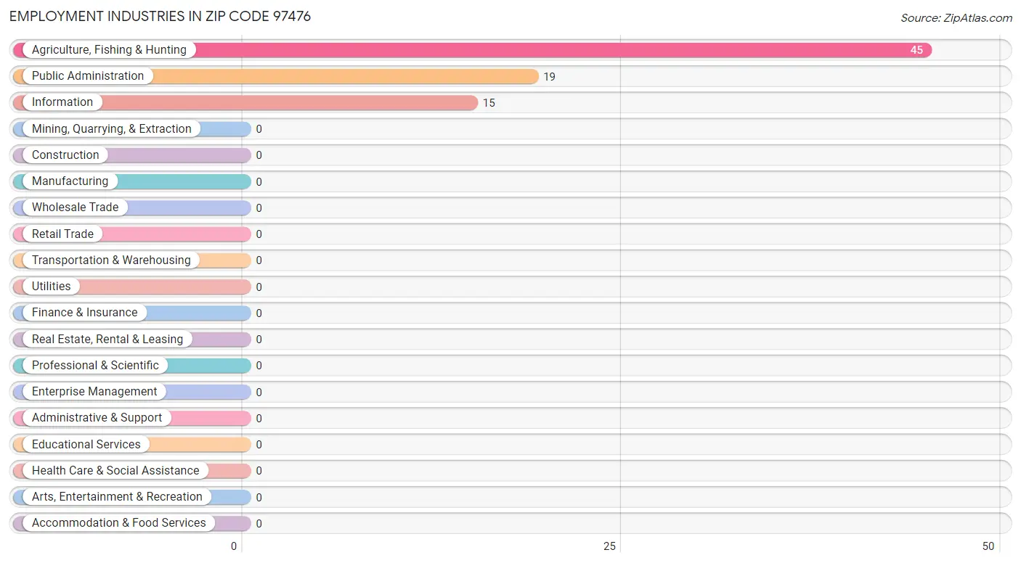The height and width of the screenshot is (563, 1021).
Task: Click the Retail Trade label
Action: [62, 234]
